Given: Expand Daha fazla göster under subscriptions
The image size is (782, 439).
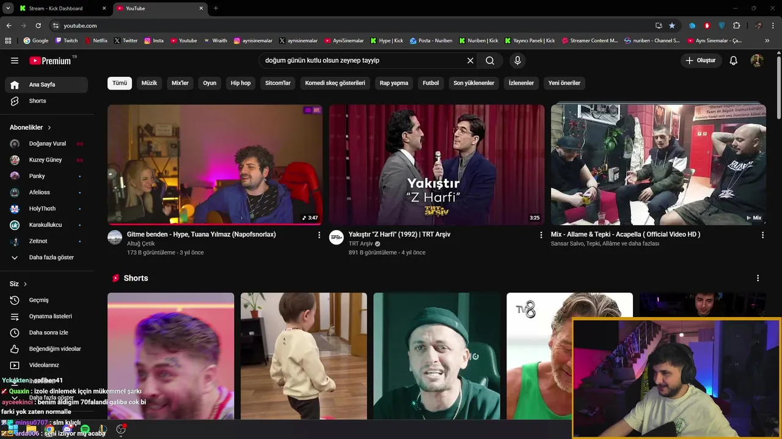Looking at the screenshot, I should [46, 257].
